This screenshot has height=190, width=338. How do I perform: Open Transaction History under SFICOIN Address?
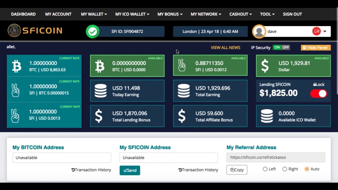198,170
